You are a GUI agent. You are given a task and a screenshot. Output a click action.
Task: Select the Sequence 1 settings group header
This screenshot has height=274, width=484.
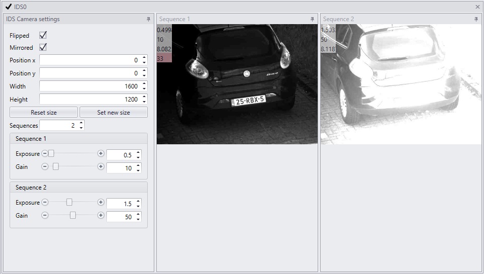(79, 139)
